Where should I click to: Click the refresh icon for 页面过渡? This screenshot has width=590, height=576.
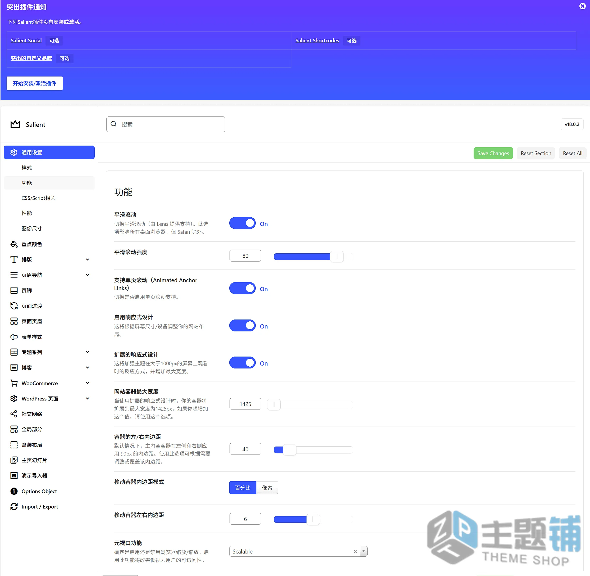pyautogui.click(x=14, y=306)
